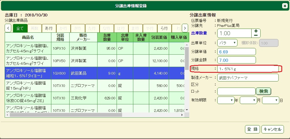Close the 分譲出庫情報登録 dialog with X
The height and width of the screenshot is (139, 290).
tap(285, 6)
